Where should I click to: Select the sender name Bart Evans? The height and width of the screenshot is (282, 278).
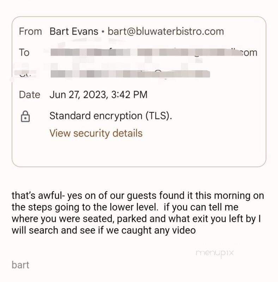tap(74, 31)
